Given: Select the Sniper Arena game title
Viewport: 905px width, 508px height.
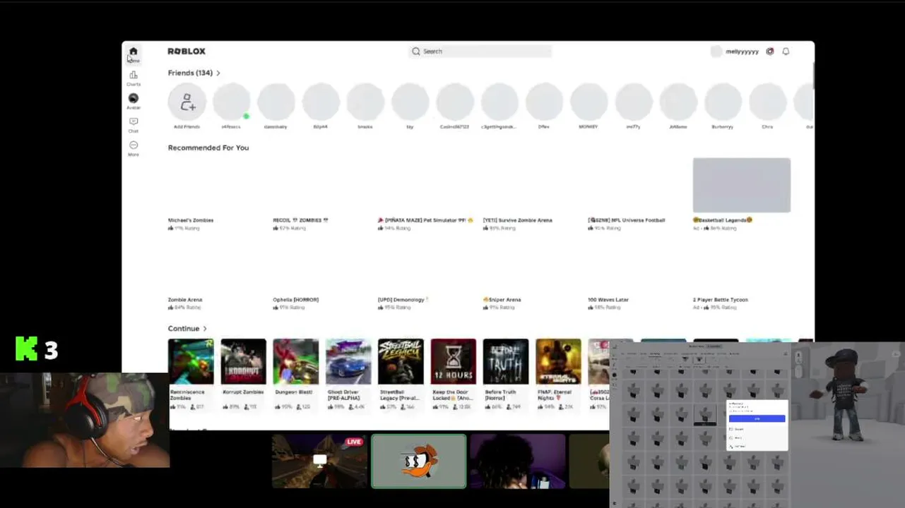Looking at the screenshot, I should [x=502, y=300].
